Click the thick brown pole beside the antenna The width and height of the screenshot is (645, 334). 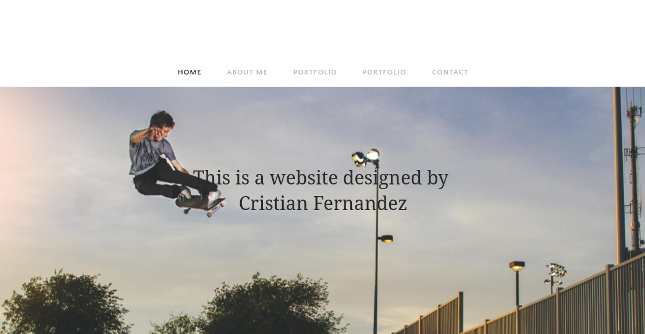[x=619, y=175]
